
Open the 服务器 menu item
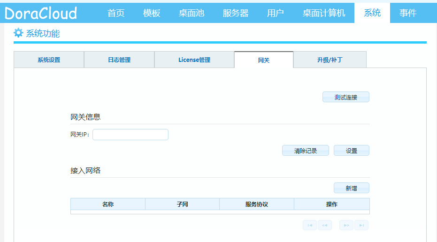coord(236,13)
